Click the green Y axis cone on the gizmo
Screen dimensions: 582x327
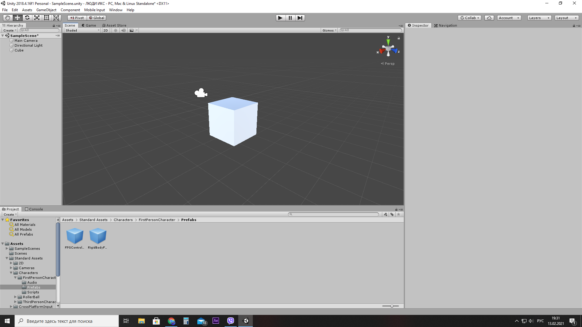pyautogui.click(x=388, y=42)
